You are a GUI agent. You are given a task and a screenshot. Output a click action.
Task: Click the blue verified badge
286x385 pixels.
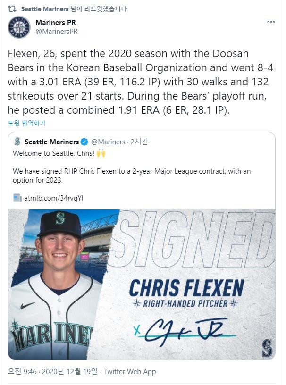tap(84, 142)
